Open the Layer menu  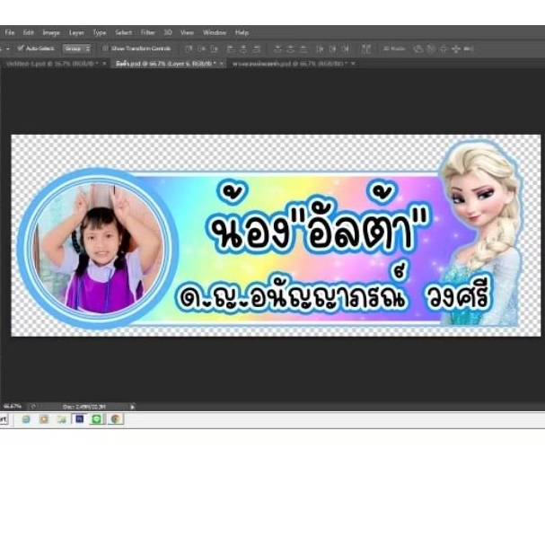76,32
